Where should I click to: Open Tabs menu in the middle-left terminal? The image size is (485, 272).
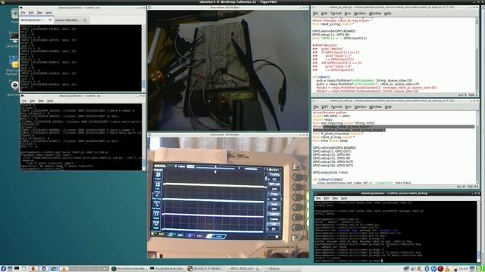pyautogui.click(x=41, y=100)
